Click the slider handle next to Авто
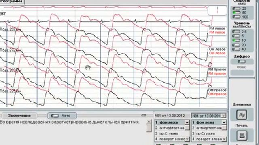Image resolution: width=259 pixels, height=145 pixels. (144, 116)
